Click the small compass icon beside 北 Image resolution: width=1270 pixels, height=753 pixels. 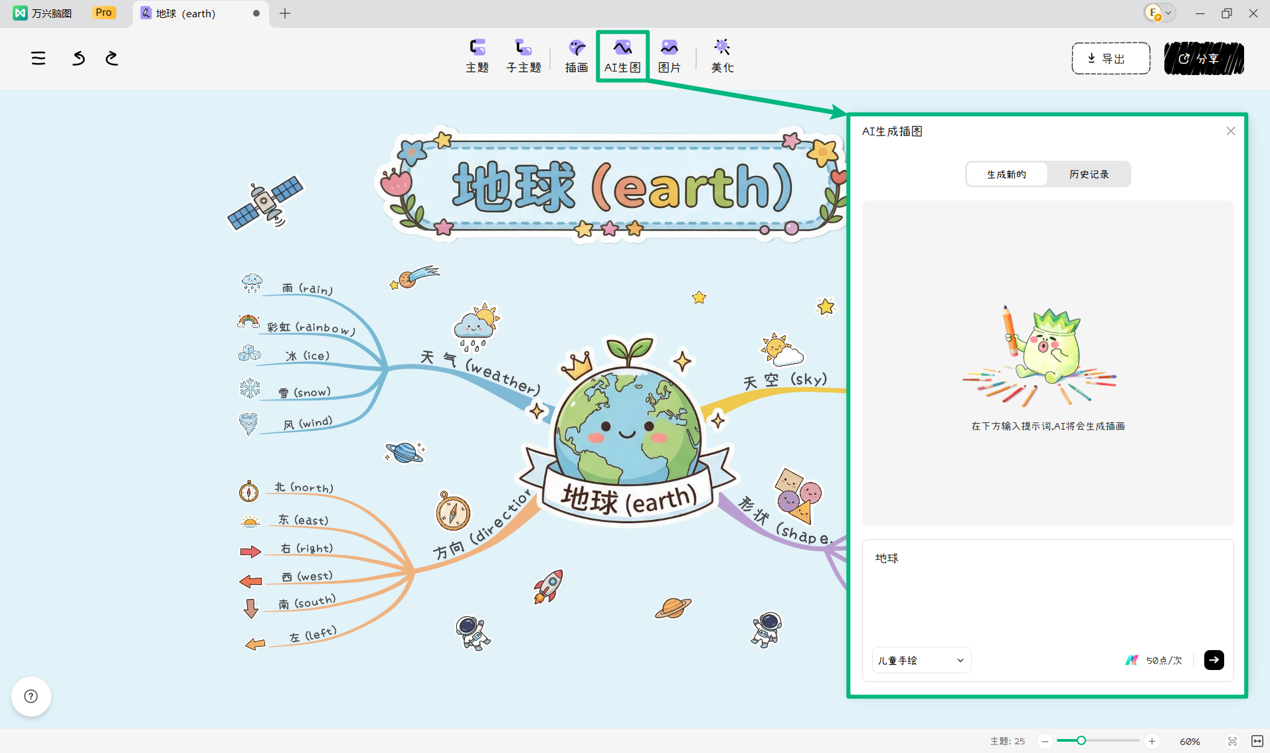[x=249, y=491]
